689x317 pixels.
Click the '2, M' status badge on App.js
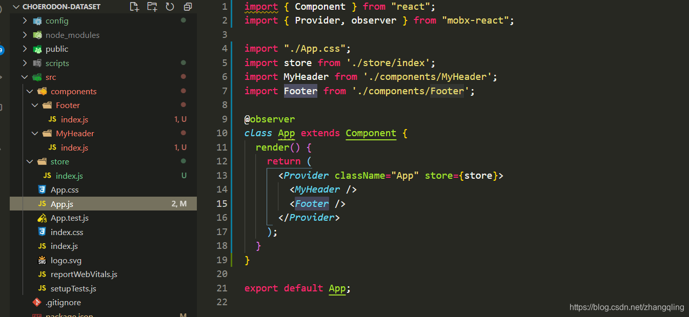[x=179, y=204]
